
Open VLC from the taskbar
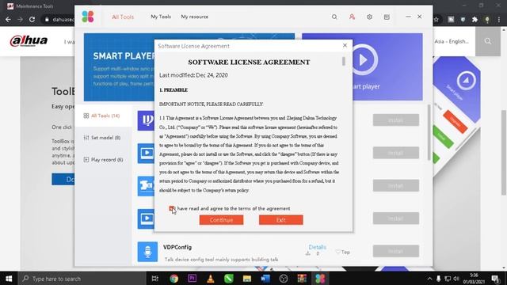[x=211, y=279]
